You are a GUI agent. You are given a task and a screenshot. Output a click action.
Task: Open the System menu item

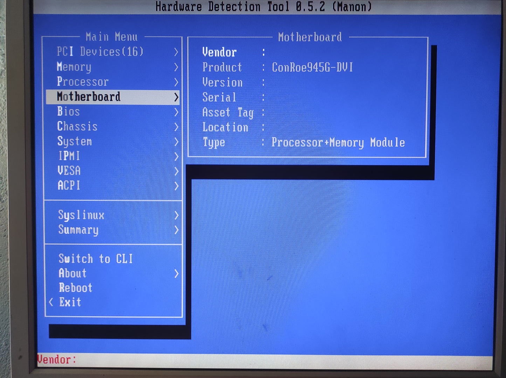point(74,141)
